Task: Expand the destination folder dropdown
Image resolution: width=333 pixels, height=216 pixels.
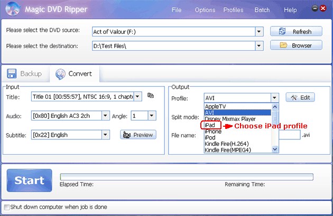Action: point(259,45)
